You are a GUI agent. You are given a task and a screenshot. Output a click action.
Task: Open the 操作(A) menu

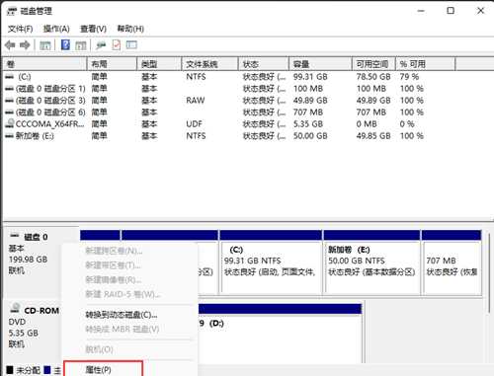(x=56, y=29)
